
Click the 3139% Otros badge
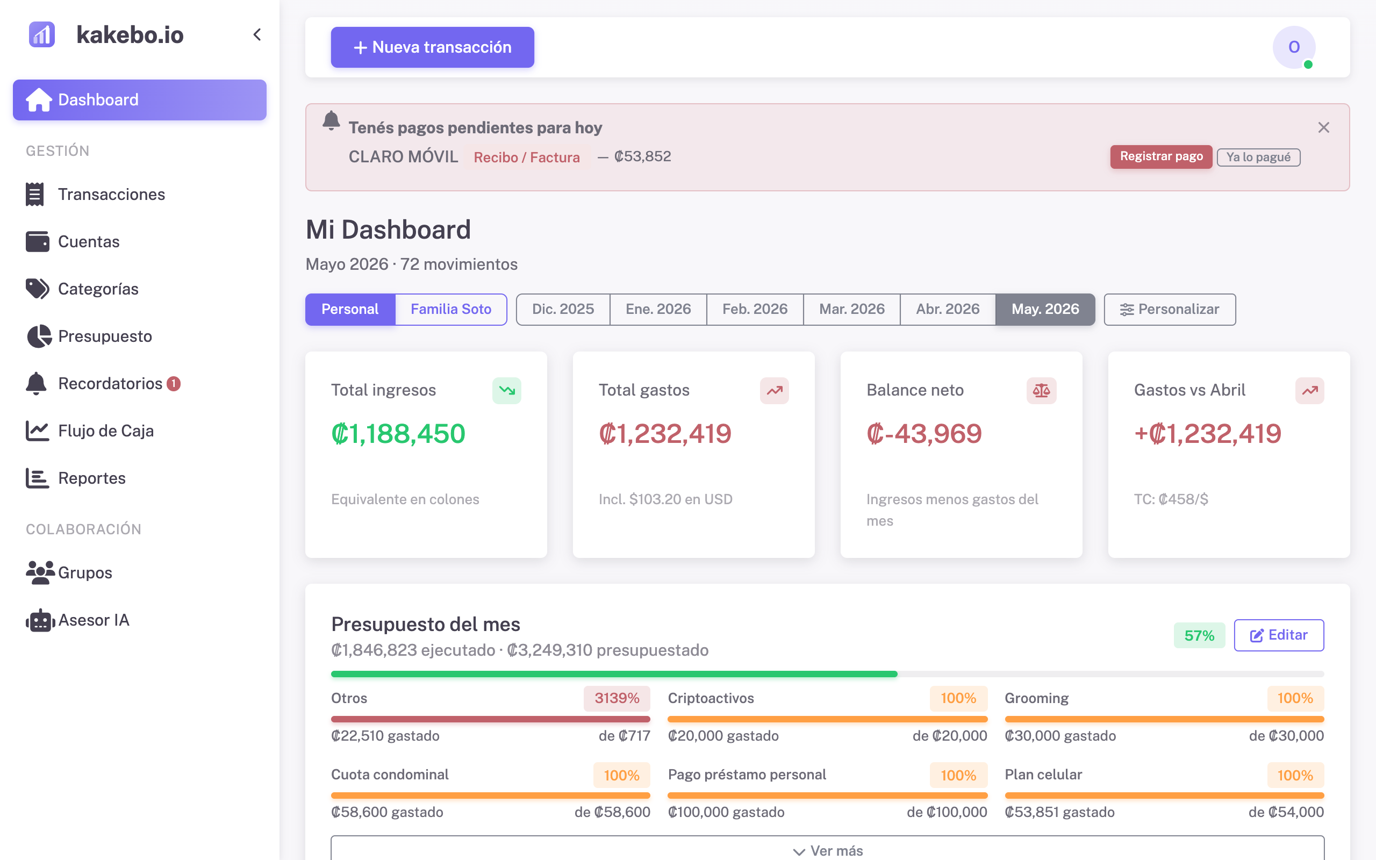pyautogui.click(x=617, y=698)
